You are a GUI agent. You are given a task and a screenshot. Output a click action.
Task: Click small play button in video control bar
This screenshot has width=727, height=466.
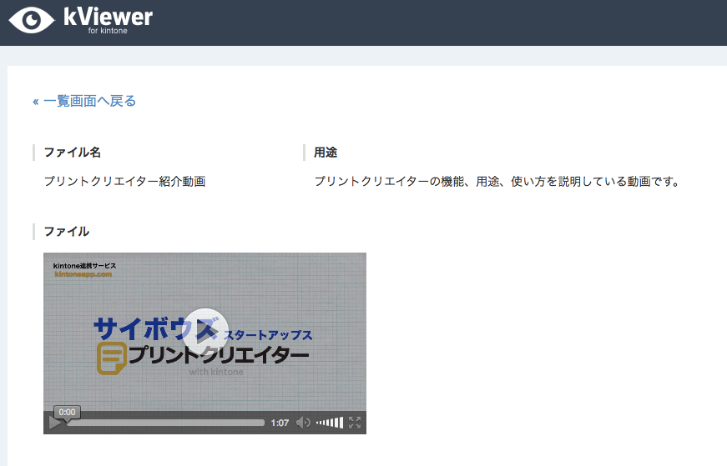pos(55,423)
